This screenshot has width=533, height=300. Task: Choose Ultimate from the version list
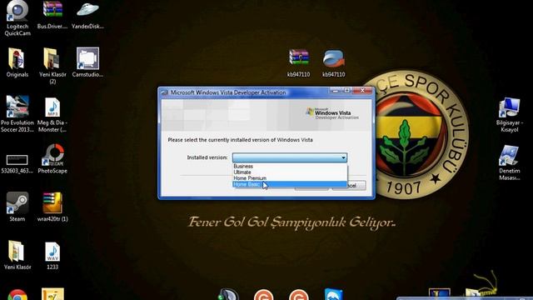click(290, 172)
